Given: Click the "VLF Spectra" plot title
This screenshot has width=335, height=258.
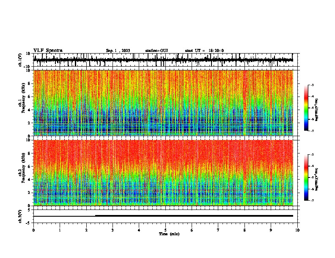Looking at the screenshot, I should (x=48, y=51).
